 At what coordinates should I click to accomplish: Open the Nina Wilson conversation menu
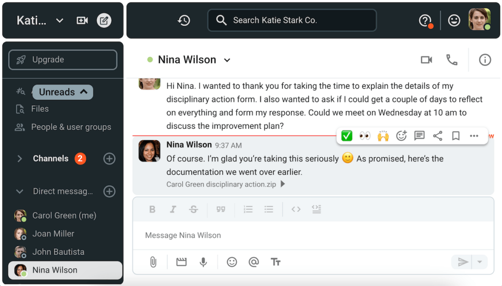click(226, 59)
